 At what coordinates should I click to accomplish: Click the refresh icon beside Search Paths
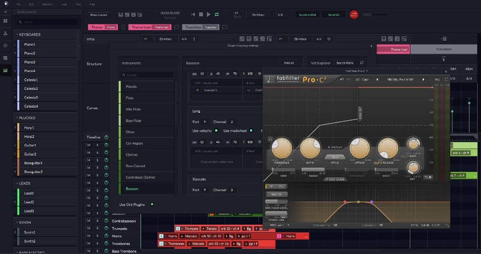click(x=363, y=62)
